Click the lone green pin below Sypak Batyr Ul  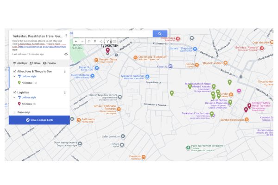(x=171, y=93)
